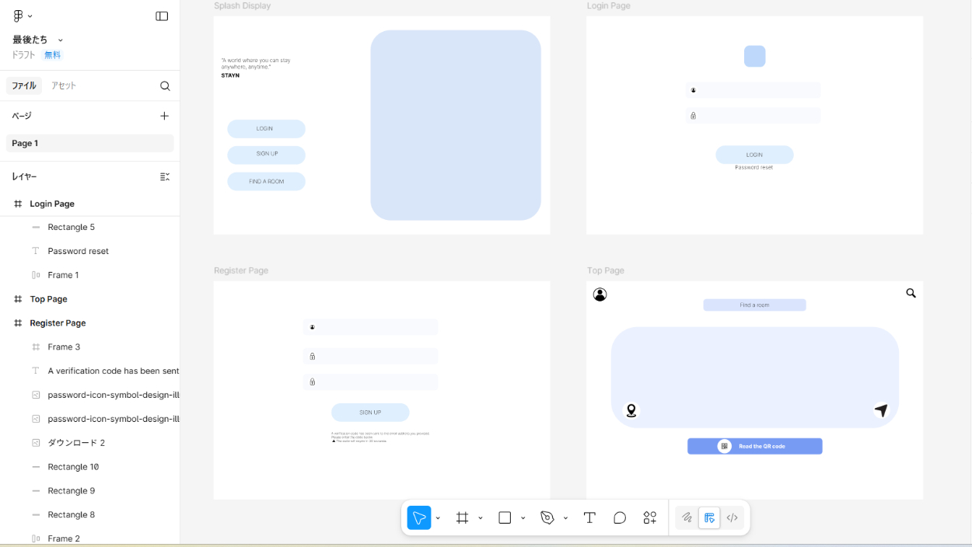Select the Move tool in the toolbar
Image resolution: width=972 pixels, height=547 pixels.
point(419,518)
